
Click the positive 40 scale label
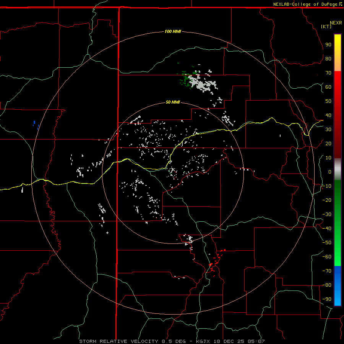(x=328, y=115)
